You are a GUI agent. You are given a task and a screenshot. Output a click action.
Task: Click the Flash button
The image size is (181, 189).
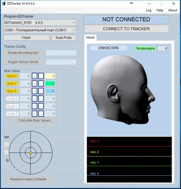[x=26, y=38]
